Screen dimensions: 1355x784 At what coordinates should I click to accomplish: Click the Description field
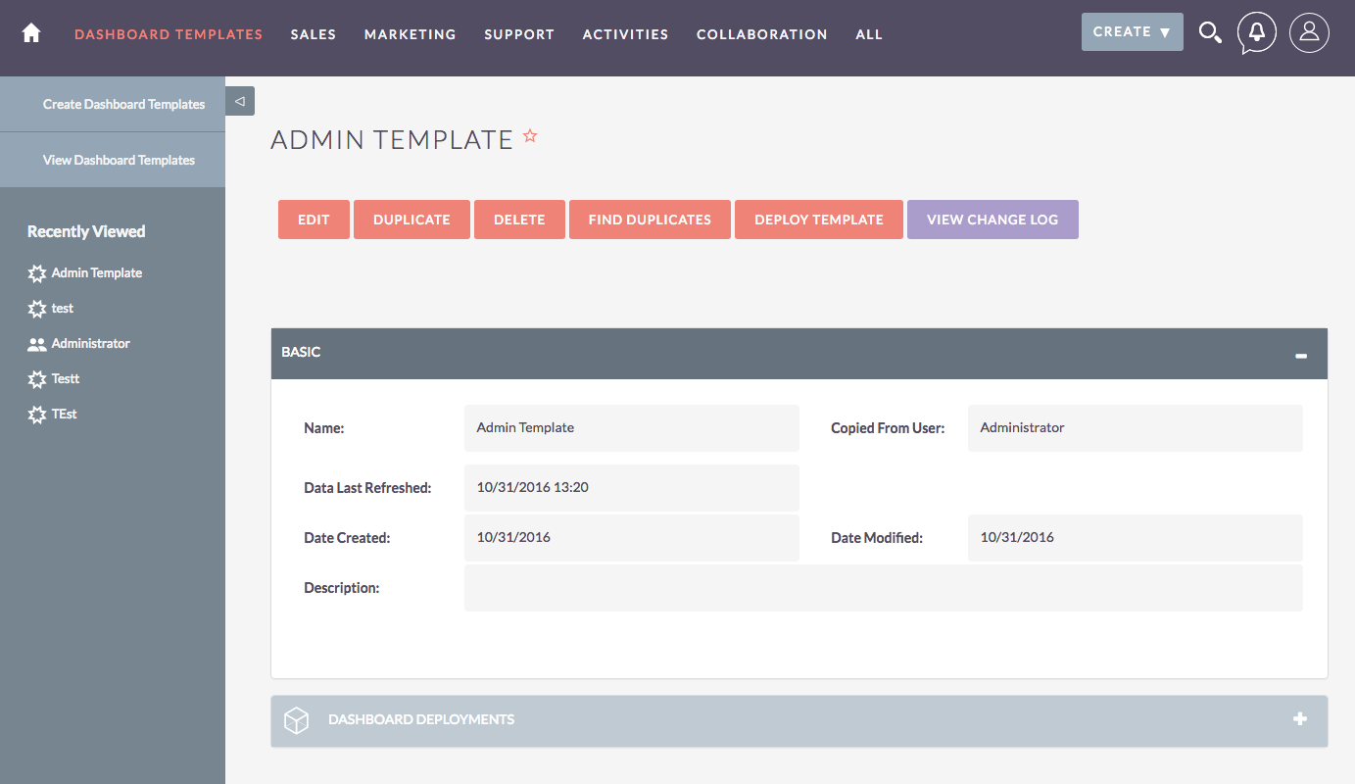[x=883, y=588]
